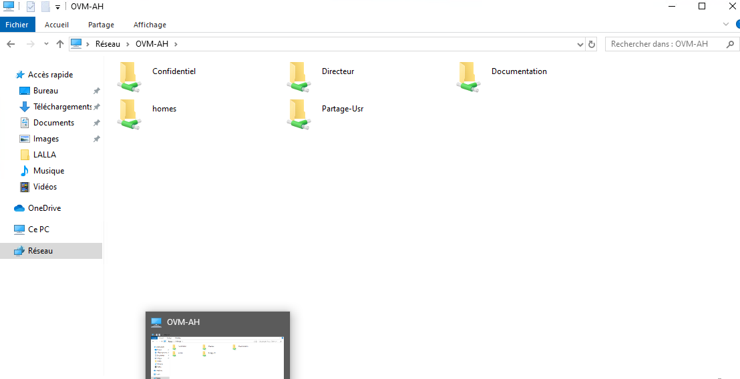This screenshot has height=379, width=740.
Task: Select Téléchargements in the navigation pane
Action: (62, 107)
